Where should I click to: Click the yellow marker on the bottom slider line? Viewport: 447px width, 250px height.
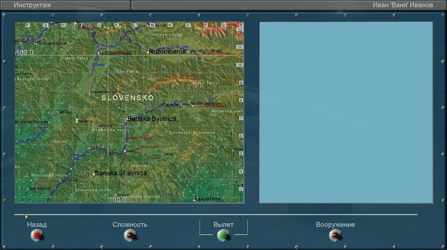coord(27,216)
